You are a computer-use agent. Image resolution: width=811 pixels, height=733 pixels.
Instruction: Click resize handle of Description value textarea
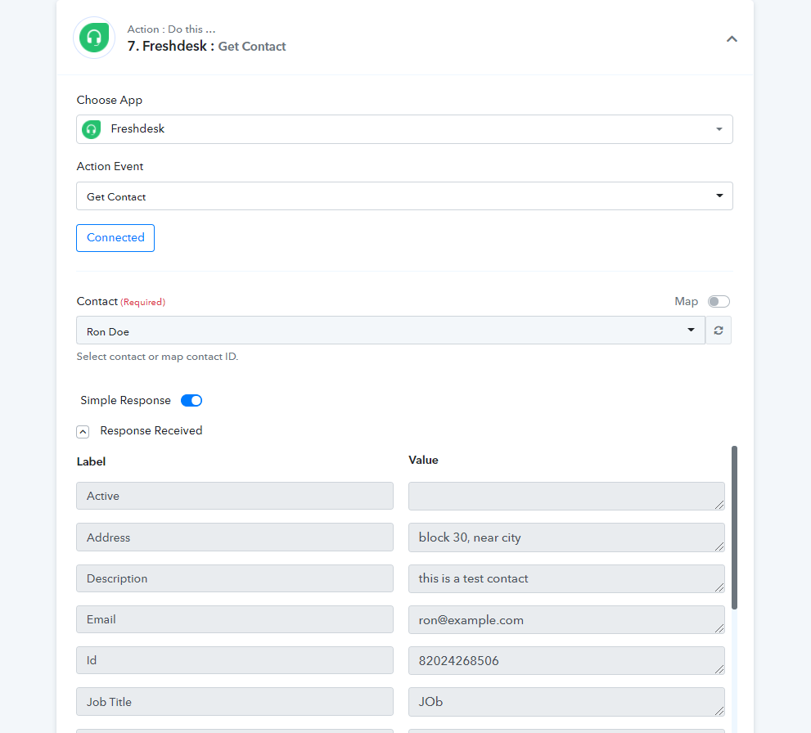[719, 587]
